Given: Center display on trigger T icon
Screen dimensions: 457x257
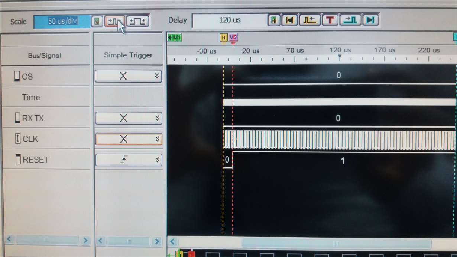Looking at the screenshot, I should coord(330,20).
